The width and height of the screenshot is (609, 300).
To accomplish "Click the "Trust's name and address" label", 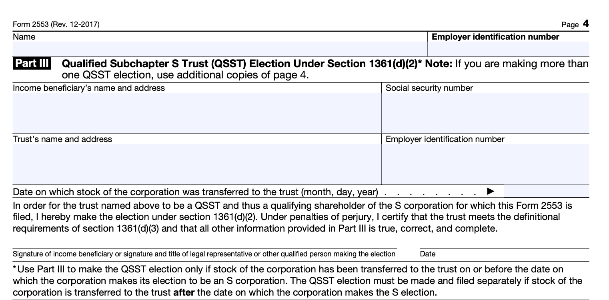I will 62,139.
